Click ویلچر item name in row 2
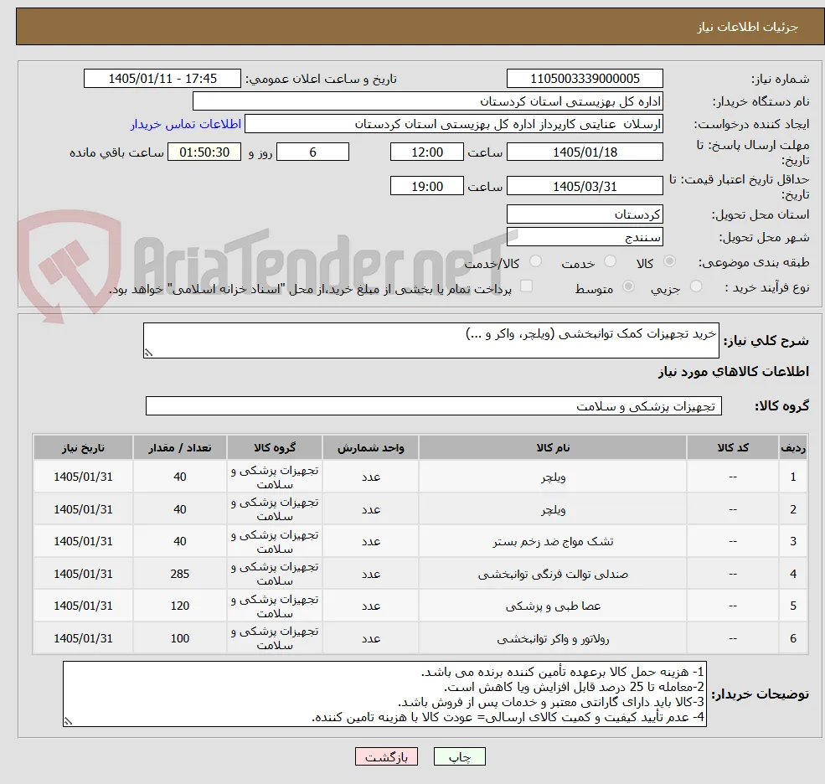This screenshot has height=784, width=825. (553, 509)
